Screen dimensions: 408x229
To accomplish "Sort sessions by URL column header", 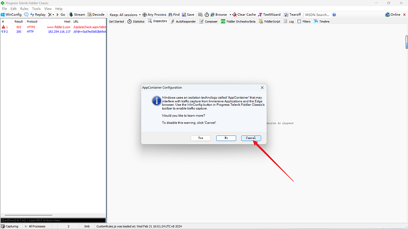I will [89, 21].
